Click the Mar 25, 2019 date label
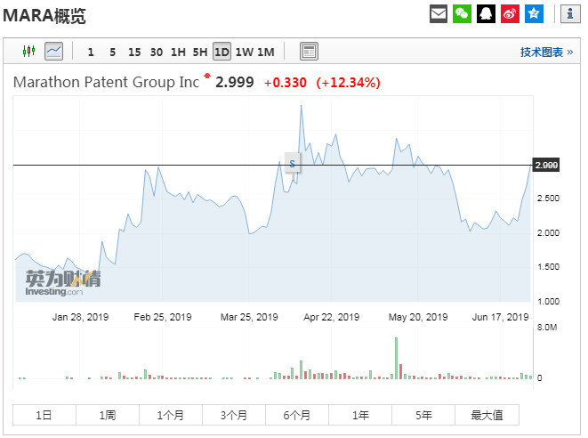Image resolution: width=588 pixels, height=438 pixels. 249,317
